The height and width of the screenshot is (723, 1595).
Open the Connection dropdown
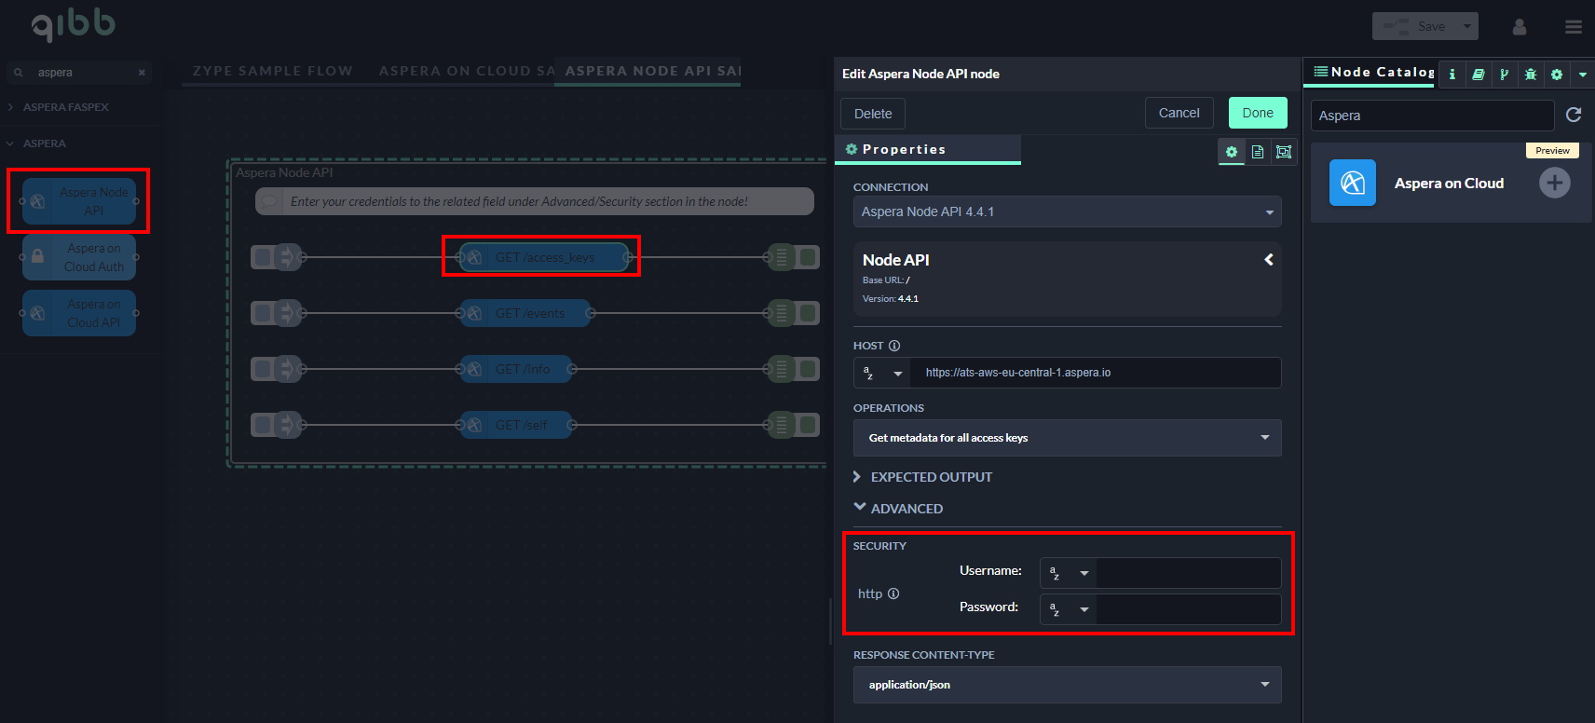coord(1067,211)
